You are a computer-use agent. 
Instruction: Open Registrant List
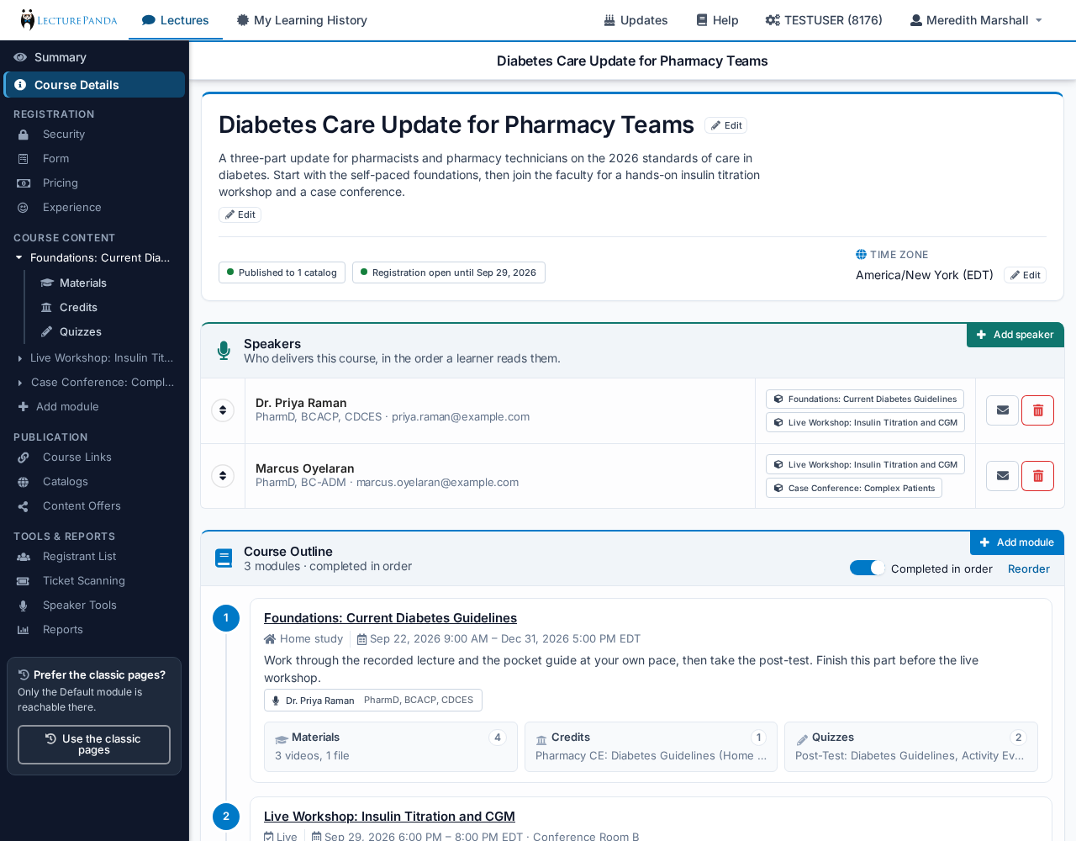[80, 556]
